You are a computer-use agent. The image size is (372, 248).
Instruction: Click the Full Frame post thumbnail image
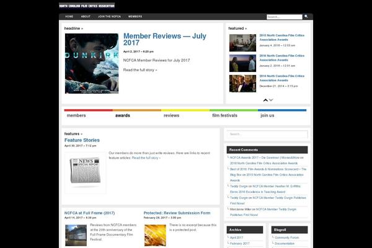(76, 236)
